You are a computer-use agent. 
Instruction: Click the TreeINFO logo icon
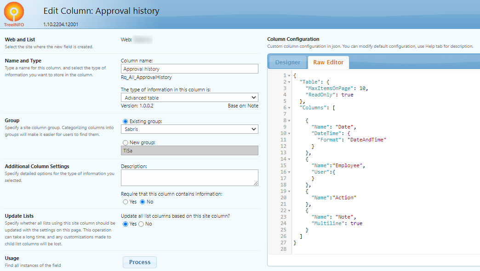tap(14, 14)
